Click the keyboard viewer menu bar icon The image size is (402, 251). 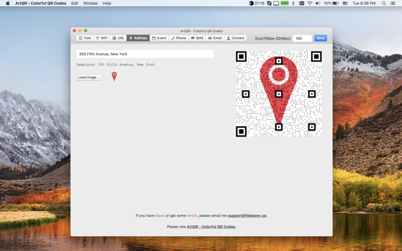click(x=301, y=4)
